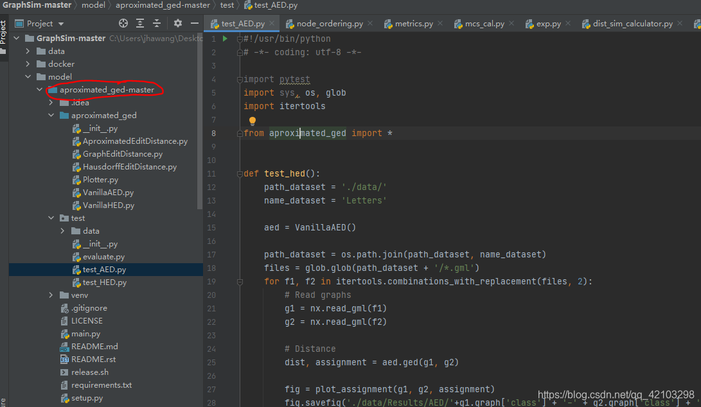701x407 pixels.
Task: Click the lightbulb intention icon at line 7
Action: 253,120
